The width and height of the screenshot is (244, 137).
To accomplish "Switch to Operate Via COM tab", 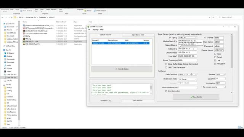I will pyautogui.click(x=138, y=35).
